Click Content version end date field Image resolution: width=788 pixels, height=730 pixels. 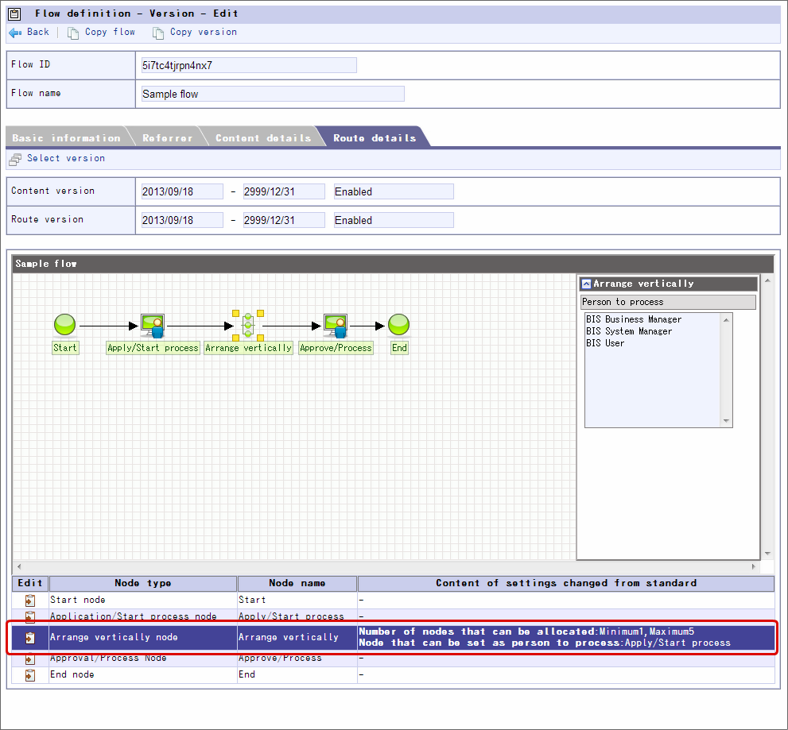pos(284,191)
